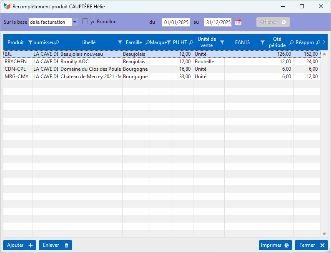
Task: Enable the yc Brouillon checkbox
Action: click(85, 22)
